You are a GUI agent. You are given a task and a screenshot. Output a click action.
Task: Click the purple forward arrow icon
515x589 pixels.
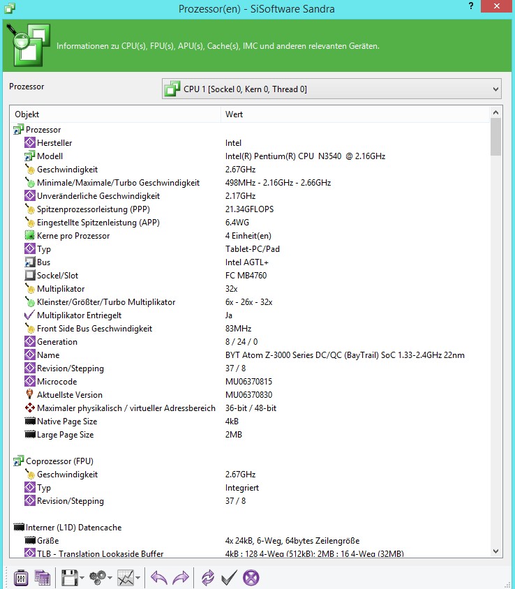pos(181,578)
